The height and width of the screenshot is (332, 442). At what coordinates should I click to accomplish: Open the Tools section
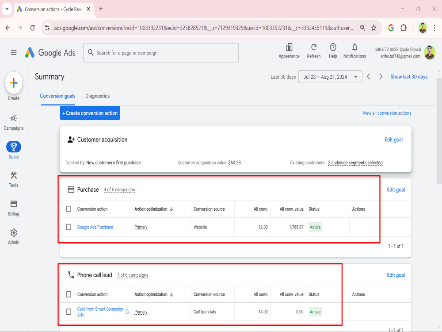(14, 179)
